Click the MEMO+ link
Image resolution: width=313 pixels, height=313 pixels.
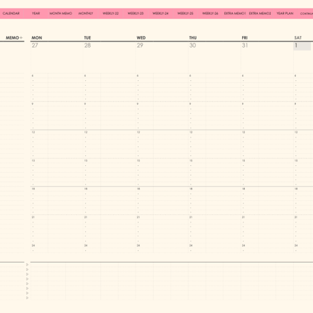point(14,38)
